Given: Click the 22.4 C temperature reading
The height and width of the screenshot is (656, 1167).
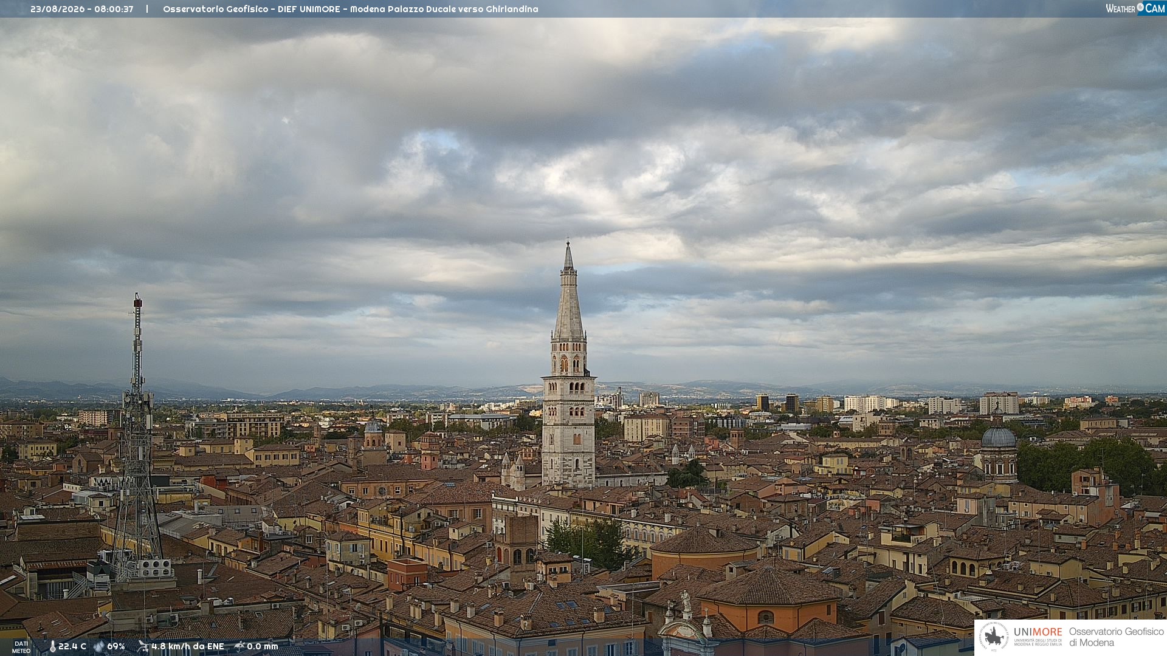Looking at the screenshot, I should point(72,646).
